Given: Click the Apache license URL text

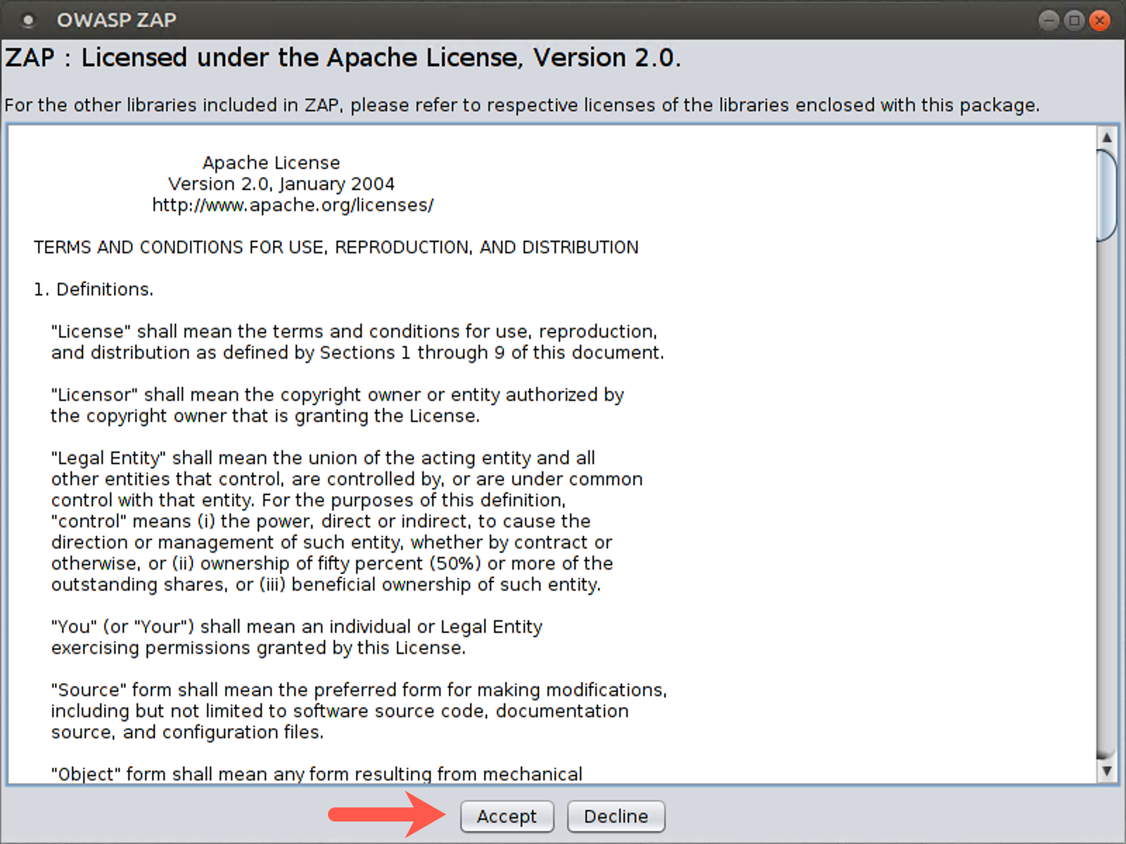Looking at the screenshot, I should (292, 205).
